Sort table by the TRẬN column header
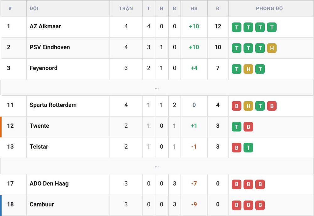314x216 pixels. click(126, 8)
